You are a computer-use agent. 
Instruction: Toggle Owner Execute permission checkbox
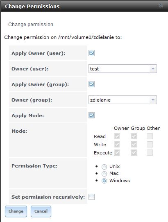tap(117, 153)
